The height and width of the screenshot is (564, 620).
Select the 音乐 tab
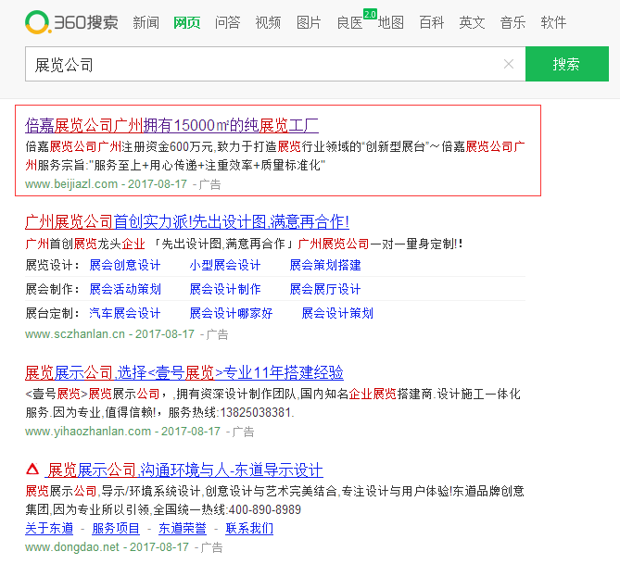click(x=512, y=22)
